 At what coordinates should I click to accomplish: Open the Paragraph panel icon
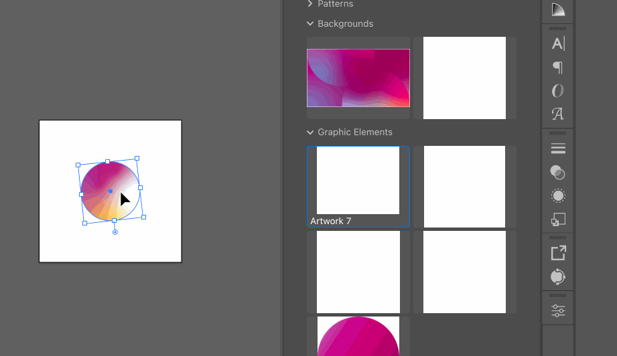coord(558,68)
